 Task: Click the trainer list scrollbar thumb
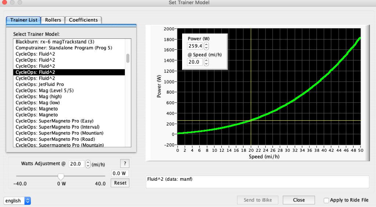point(128,58)
